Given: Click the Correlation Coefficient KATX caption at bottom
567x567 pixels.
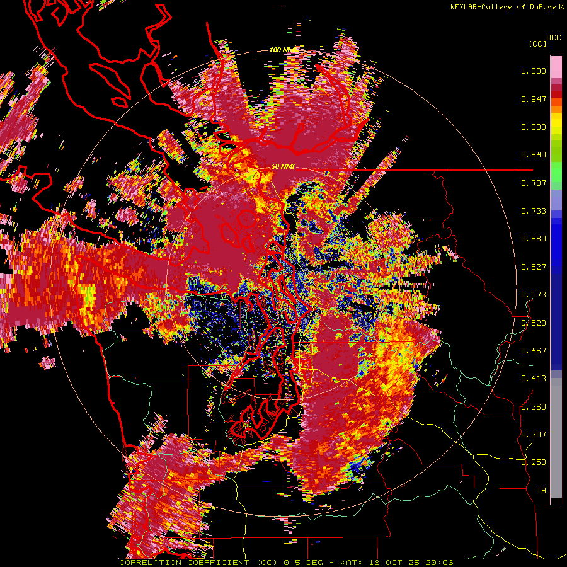Looking at the screenshot, I should point(286,563).
